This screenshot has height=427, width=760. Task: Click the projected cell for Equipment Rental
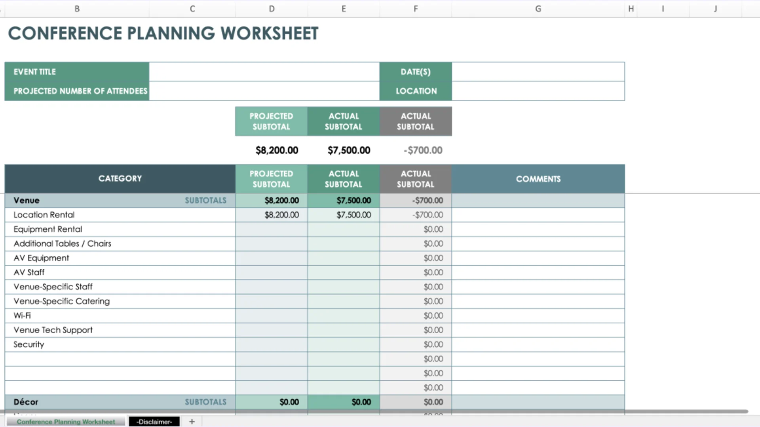click(272, 229)
